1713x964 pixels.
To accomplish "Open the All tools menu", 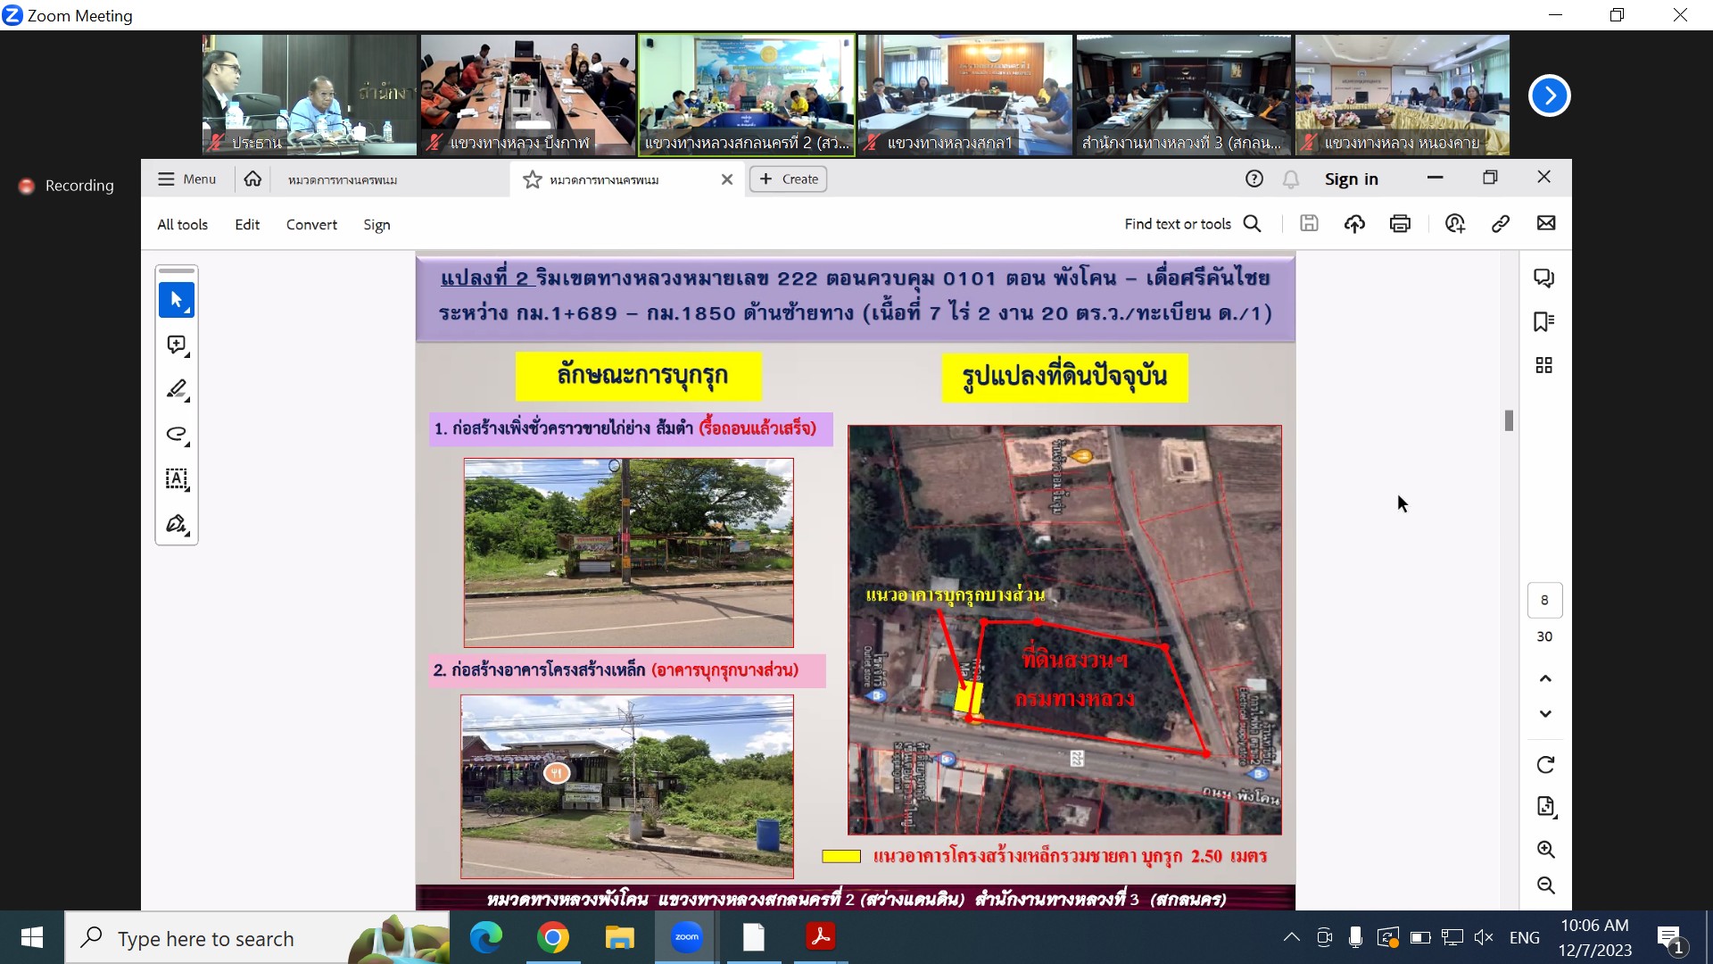I will (182, 225).
